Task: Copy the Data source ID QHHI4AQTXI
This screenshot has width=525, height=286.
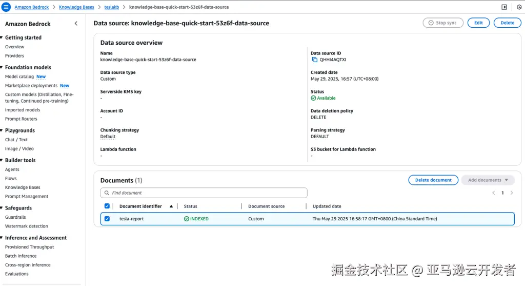Action: pos(314,60)
